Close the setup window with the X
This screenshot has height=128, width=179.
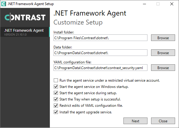click(172, 4)
